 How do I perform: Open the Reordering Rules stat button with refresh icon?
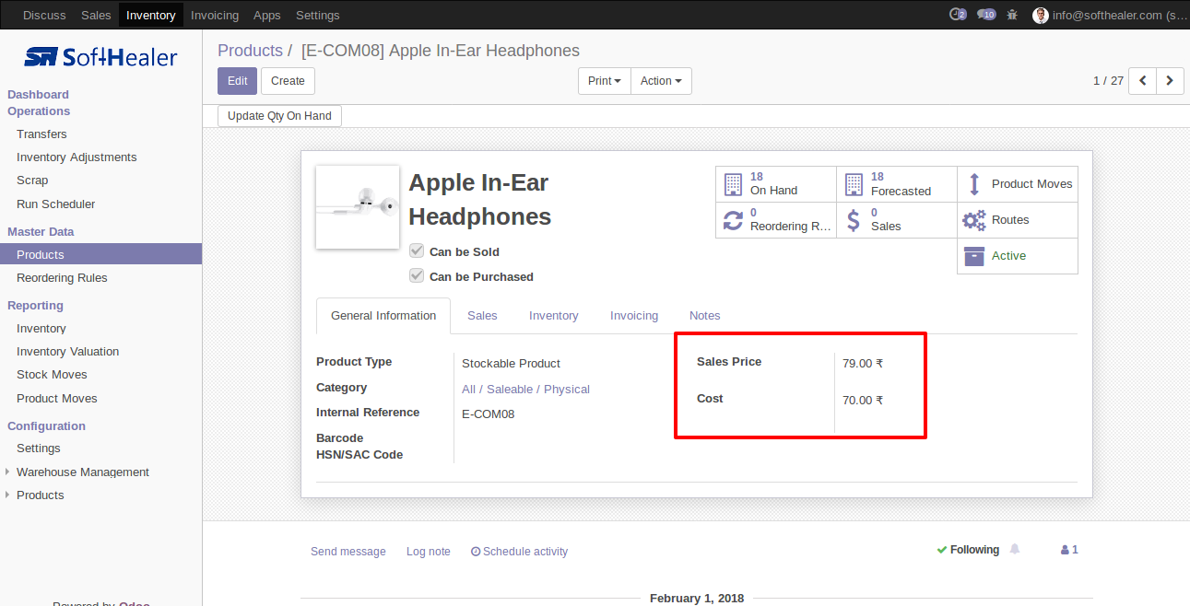click(776, 220)
